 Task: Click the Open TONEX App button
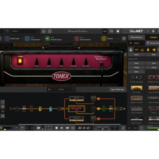tap(117, 90)
